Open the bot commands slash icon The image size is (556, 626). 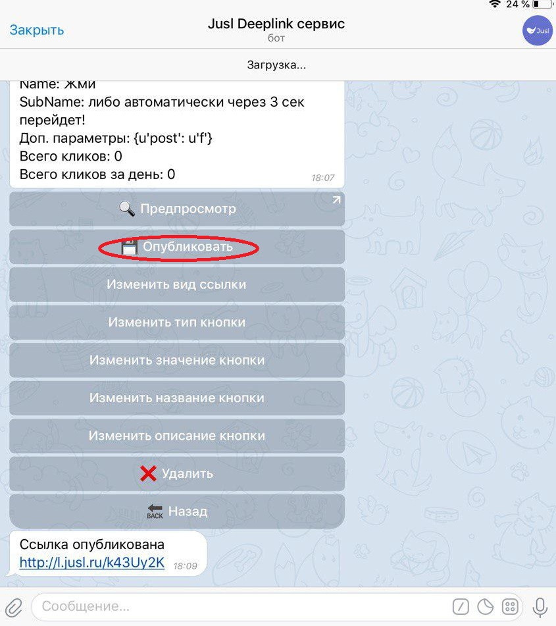(x=461, y=607)
